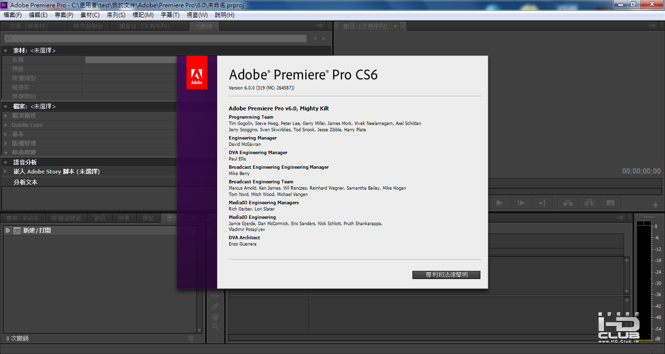Screen dimensions: 665x354
Task: Collapse the 檔案: <未選擇> section
Action: pos(5,106)
